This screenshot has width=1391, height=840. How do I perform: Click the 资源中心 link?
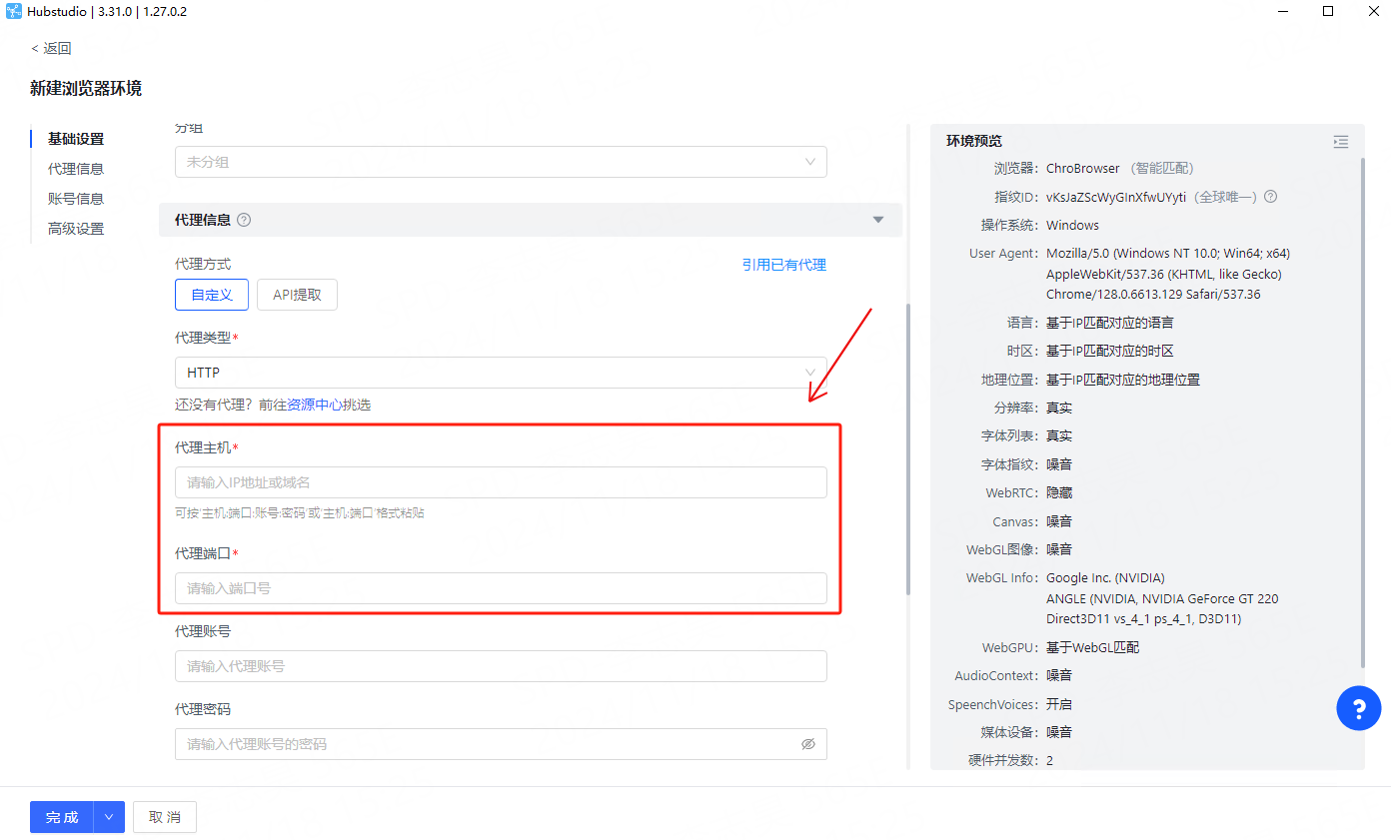tap(315, 405)
